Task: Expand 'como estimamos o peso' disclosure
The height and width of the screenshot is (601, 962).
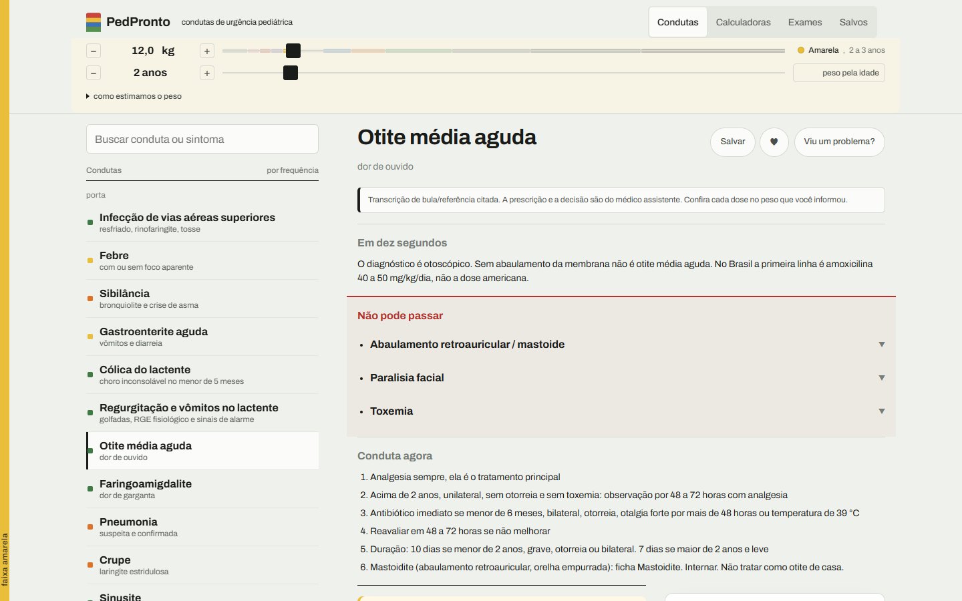Action: [134, 96]
